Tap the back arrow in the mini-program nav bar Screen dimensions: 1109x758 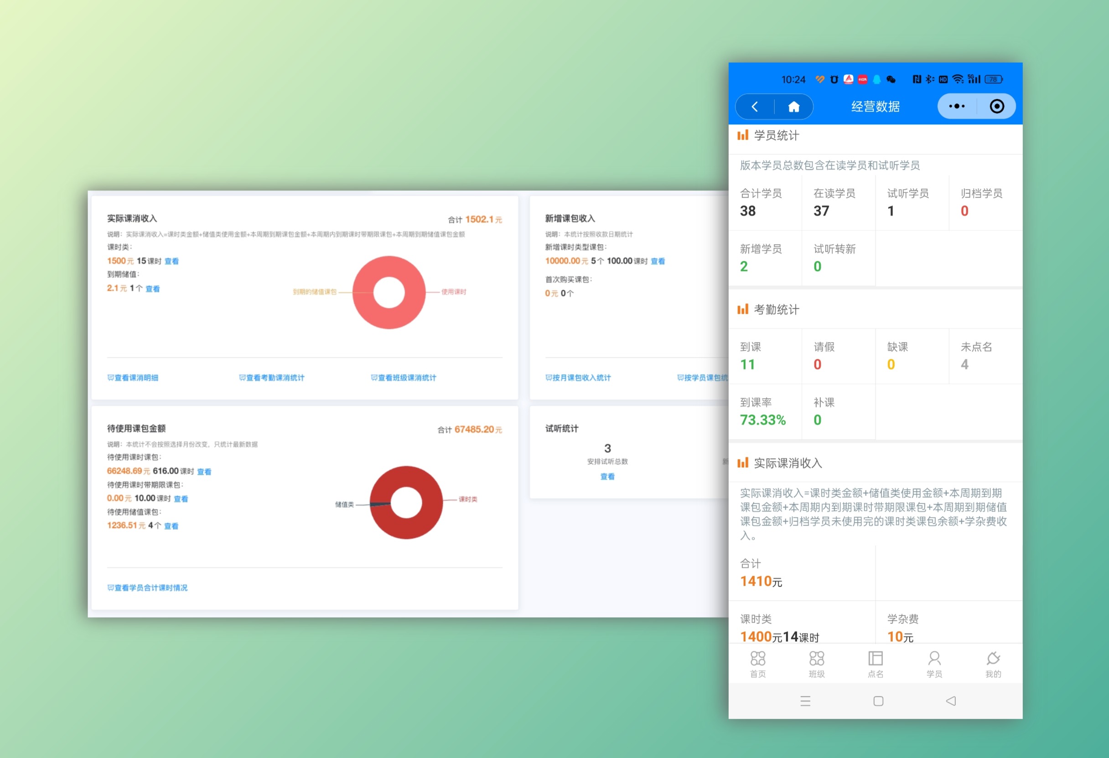(x=754, y=106)
